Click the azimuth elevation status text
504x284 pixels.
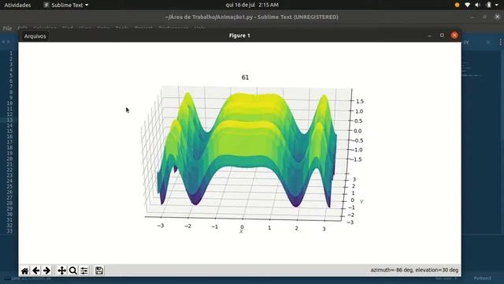tap(414, 270)
